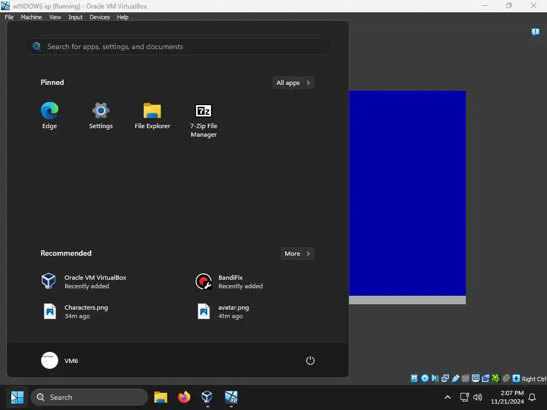Click the recording status icon
Viewport: 547px width, 410px height.
pyautogui.click(x=486, y=379)
